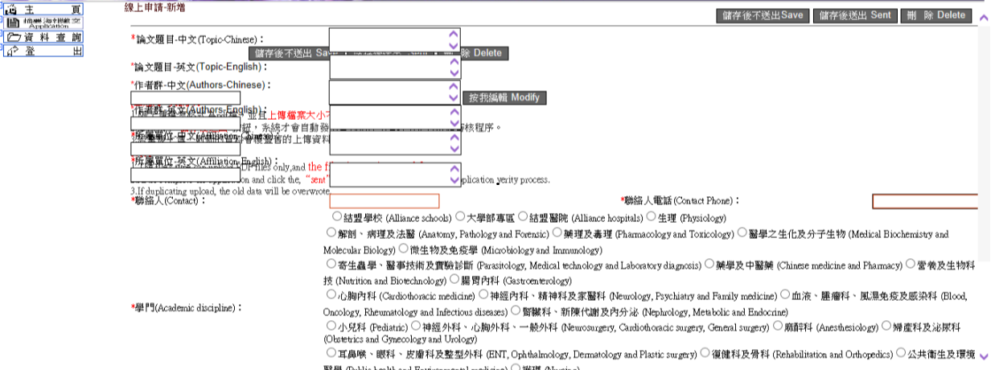Choose the 麻醉科 Anesthesiology radio

pyautogui.click(x=778, y=326)
